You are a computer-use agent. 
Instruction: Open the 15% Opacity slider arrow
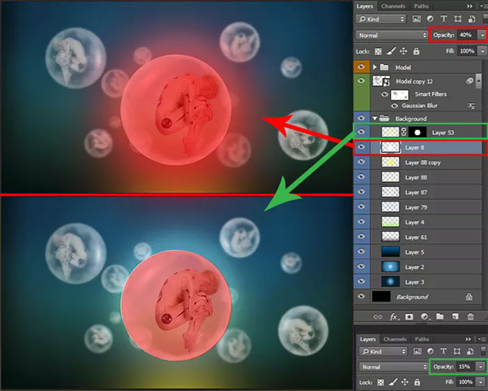pyautogui.click(x=481, y=367)
